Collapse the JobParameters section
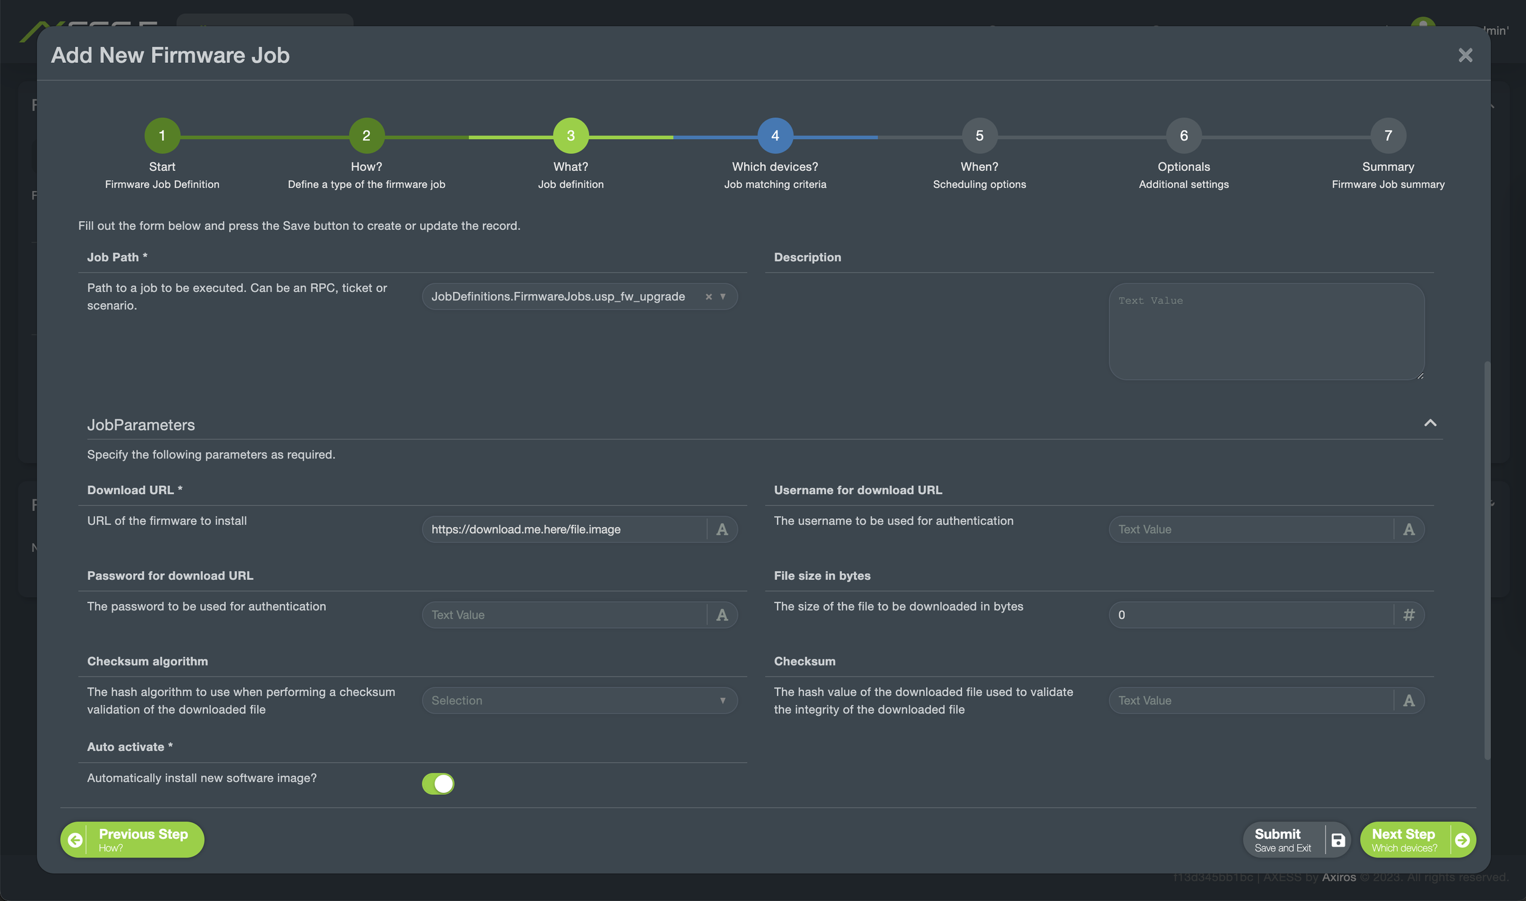The height and width of the screenshot is (901, 1526). (1430, 423)
